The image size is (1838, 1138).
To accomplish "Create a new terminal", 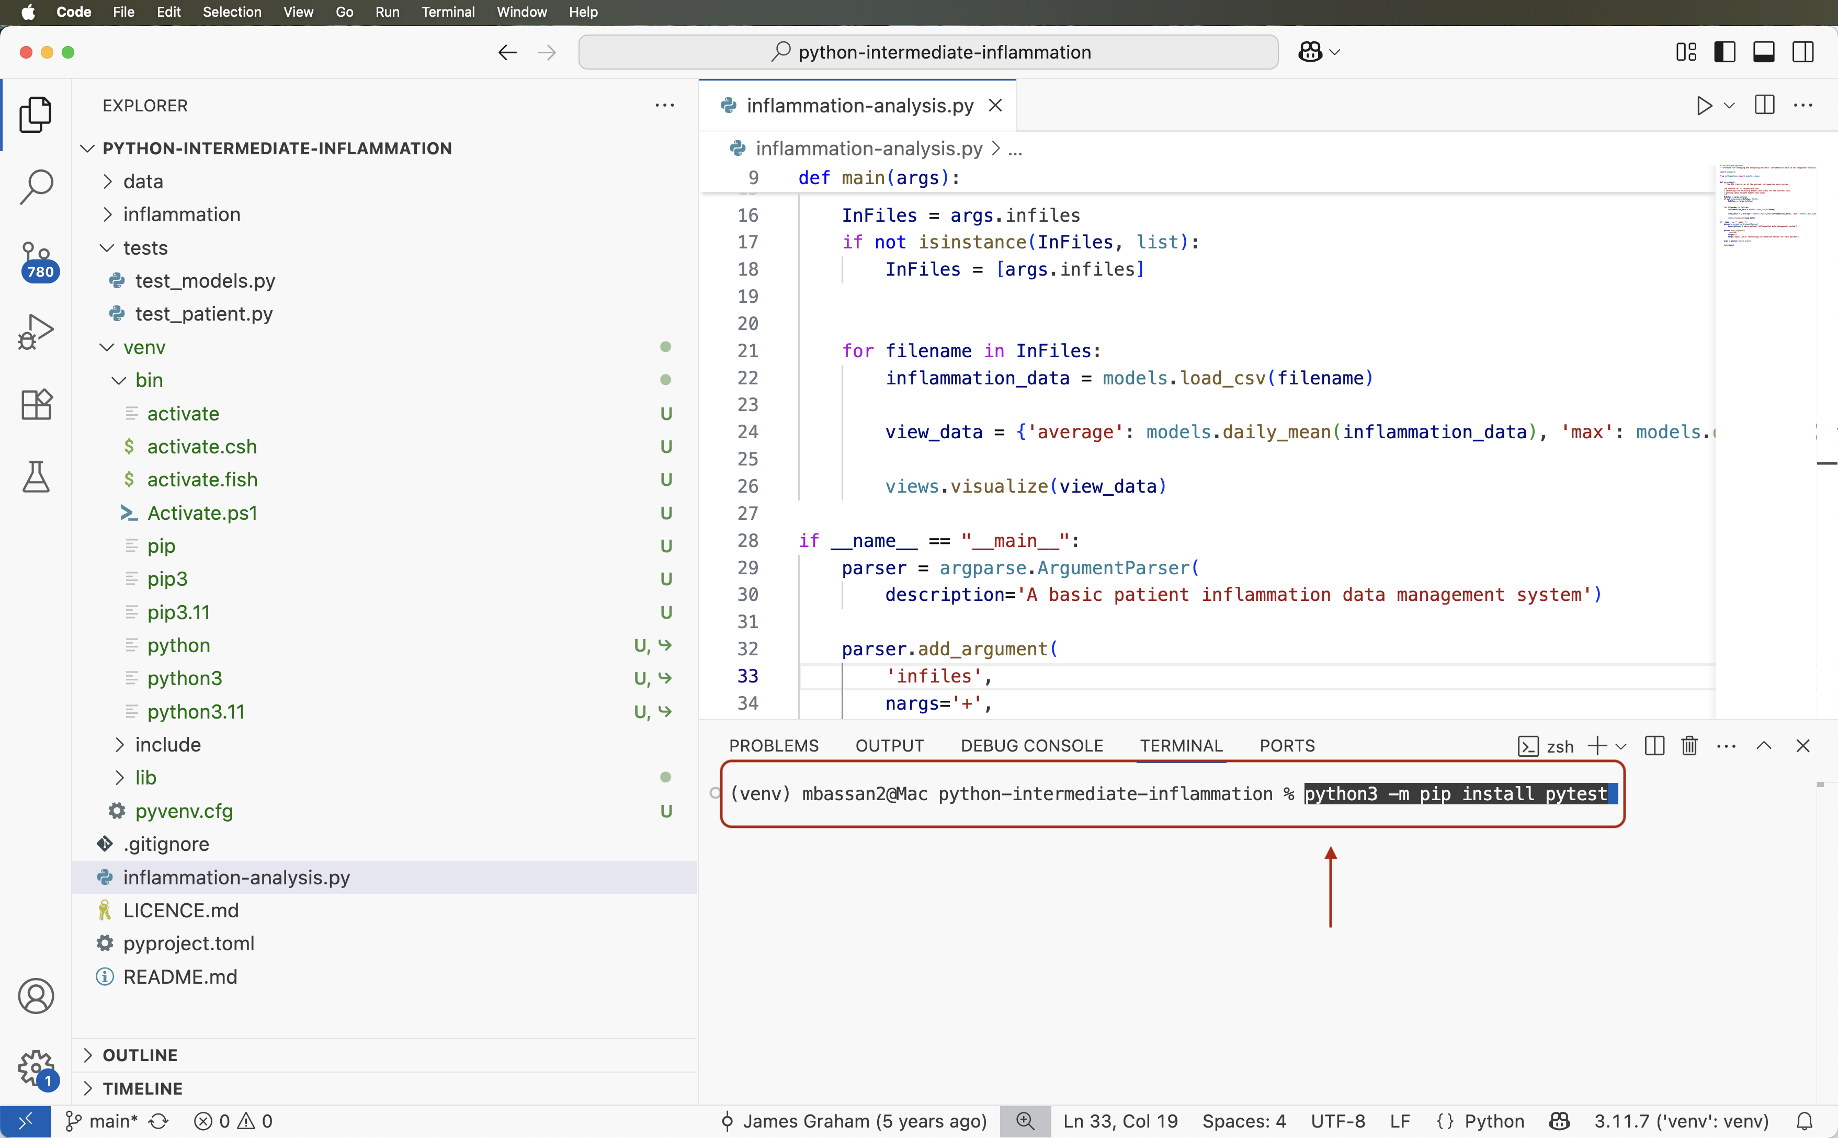I will 1597,746.
